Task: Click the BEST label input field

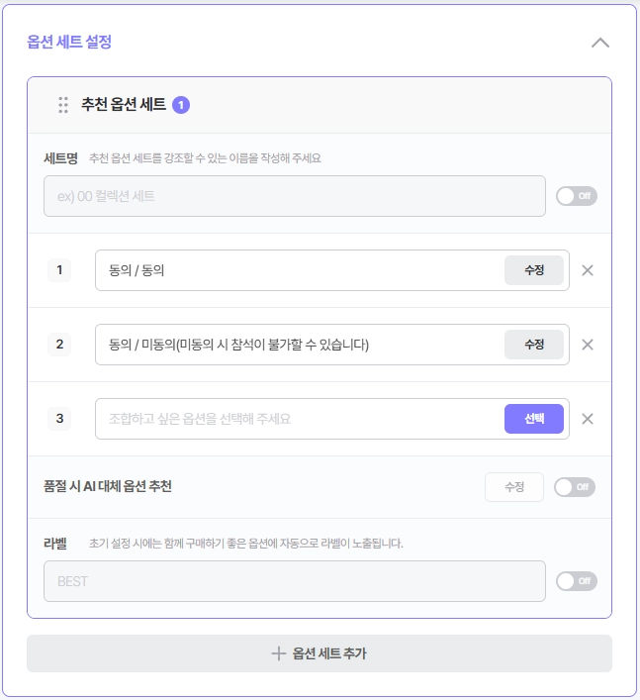Action: [295, 581]
